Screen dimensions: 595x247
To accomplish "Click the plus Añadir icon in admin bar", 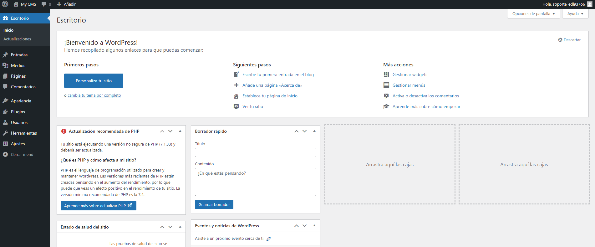I will pos(59,4).
